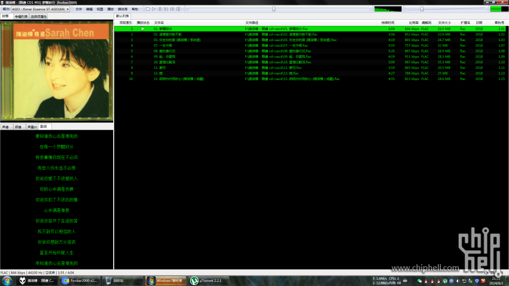The image size is (509, 286).
Task: Open the Foobar2000 v2 browser taskbar item
Action: (x=81, y=281)
